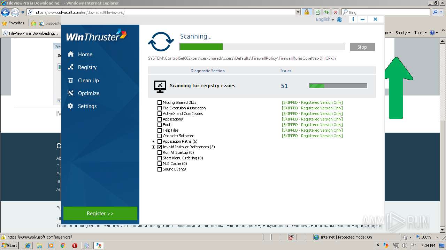Screen dimensions: 446x250
Task: Open WinThruster Settings
Action: [x=87, y=106]
